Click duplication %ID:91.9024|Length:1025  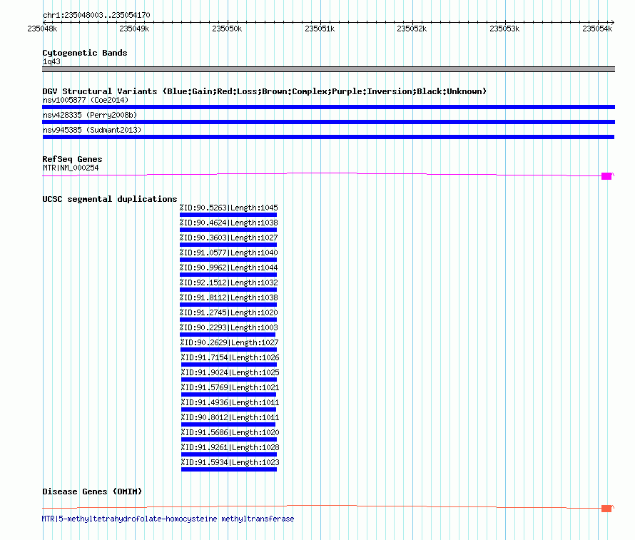coord(230,372)
